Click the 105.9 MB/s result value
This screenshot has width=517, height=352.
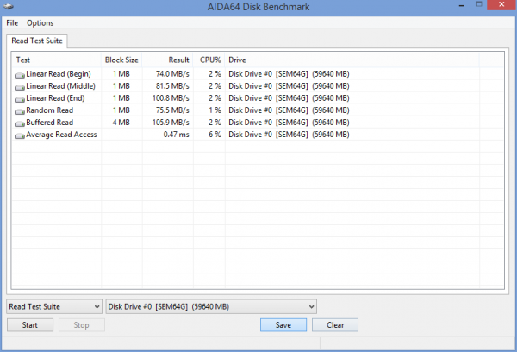point(171,123)
